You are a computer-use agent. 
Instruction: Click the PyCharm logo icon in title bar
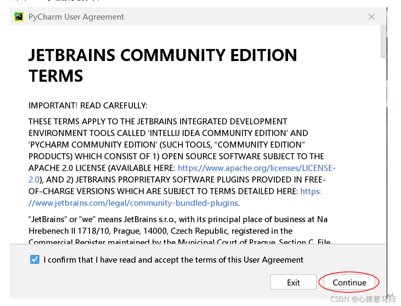(19, 17)
